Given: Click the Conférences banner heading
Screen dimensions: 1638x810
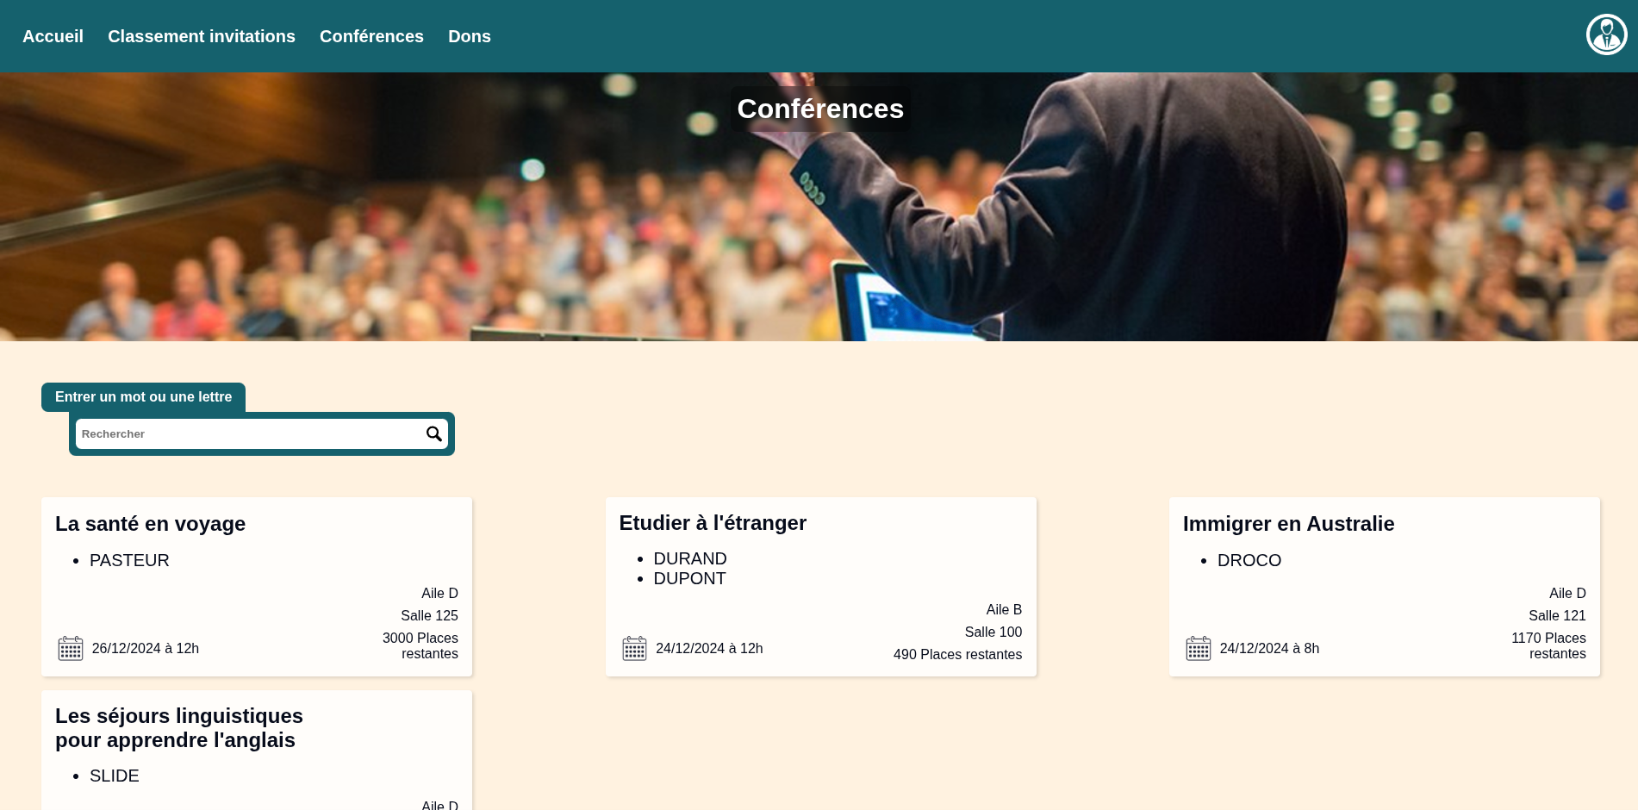Looking at the screenshot, I should click(x=820, y=109).
